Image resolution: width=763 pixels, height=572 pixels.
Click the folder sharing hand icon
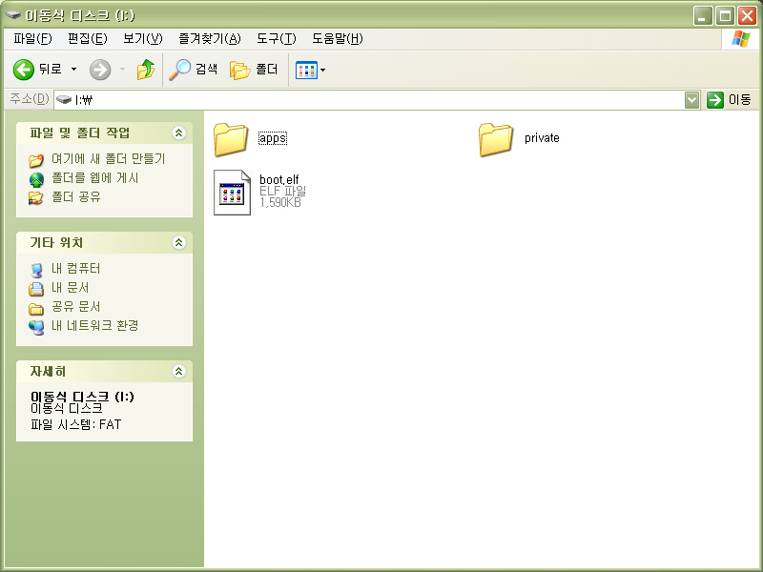[35, 197]
